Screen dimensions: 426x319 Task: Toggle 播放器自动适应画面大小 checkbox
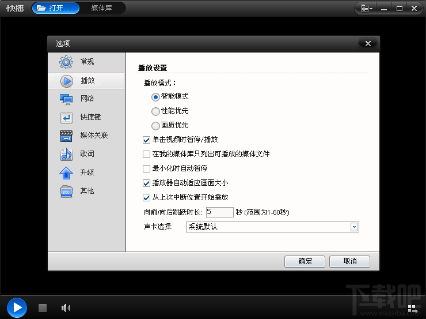tap(146, 183)
